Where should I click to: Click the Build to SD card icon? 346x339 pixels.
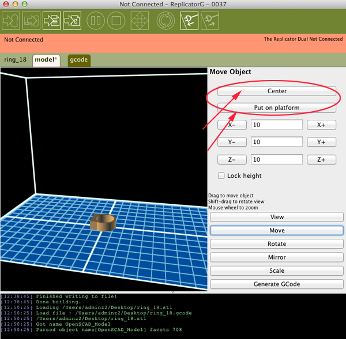[x=31, y=21]
